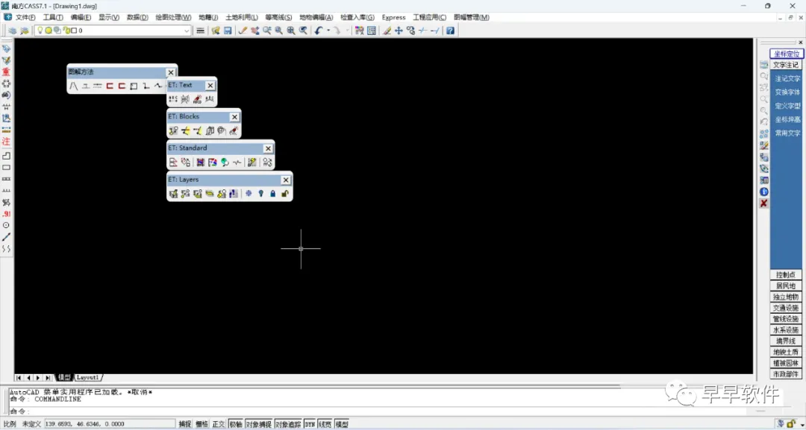The image size is (806, 430).
Task: Click the pan move cross-arrows icon in toolbar
Action: [x=399, y=31]
